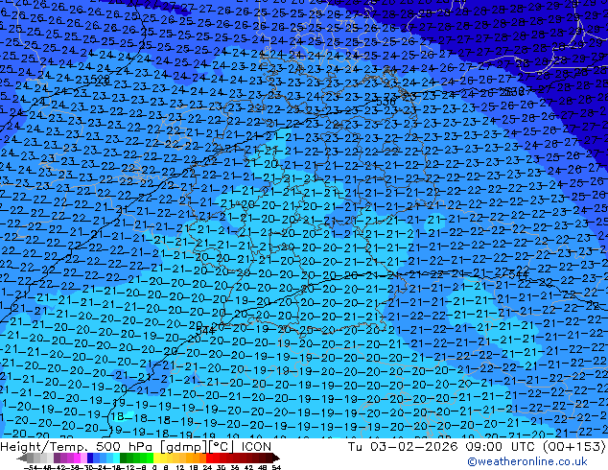Open the weatheronline.co.uk copyright link

pos(526,461)
